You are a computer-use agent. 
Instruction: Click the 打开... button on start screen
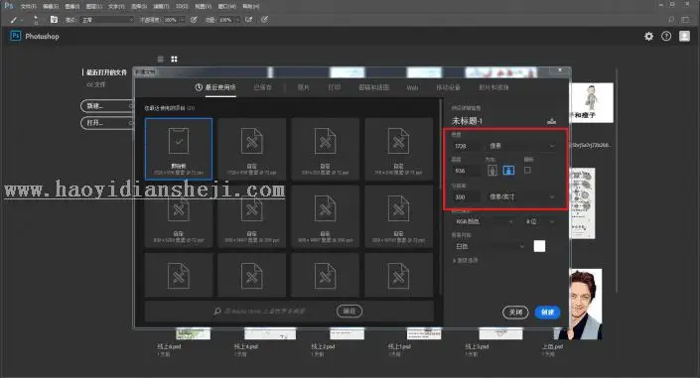[107, 123]
